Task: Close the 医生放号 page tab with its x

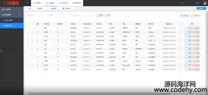Action: point(73,8)
